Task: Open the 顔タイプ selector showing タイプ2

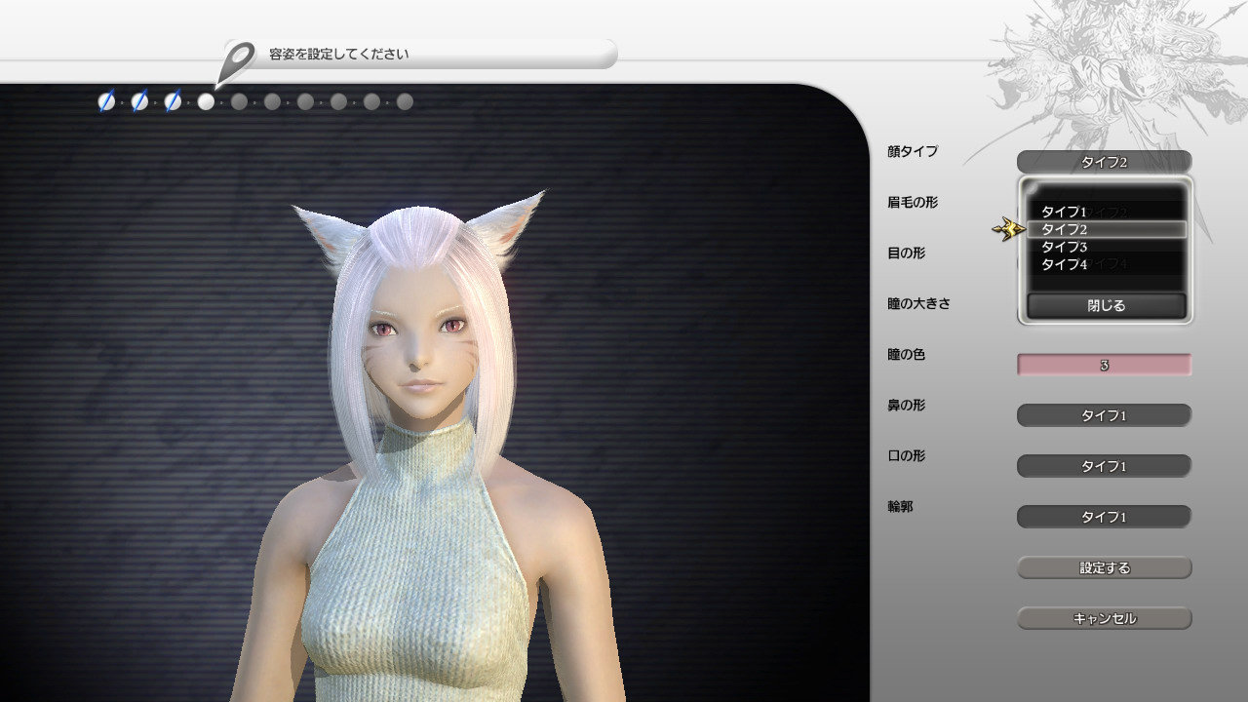Action: coord(1104,162)
